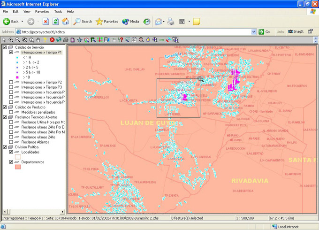Screen dimensions: 319x230
Task: Toggle the Reclamos Abiertos layer checkbox
Action: (11, 142)
